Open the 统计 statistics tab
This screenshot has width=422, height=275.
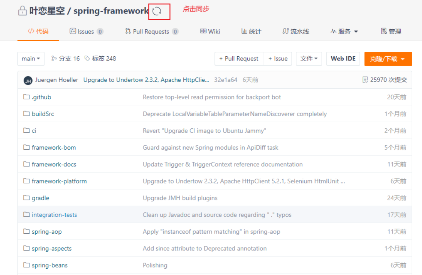(251, 32)
